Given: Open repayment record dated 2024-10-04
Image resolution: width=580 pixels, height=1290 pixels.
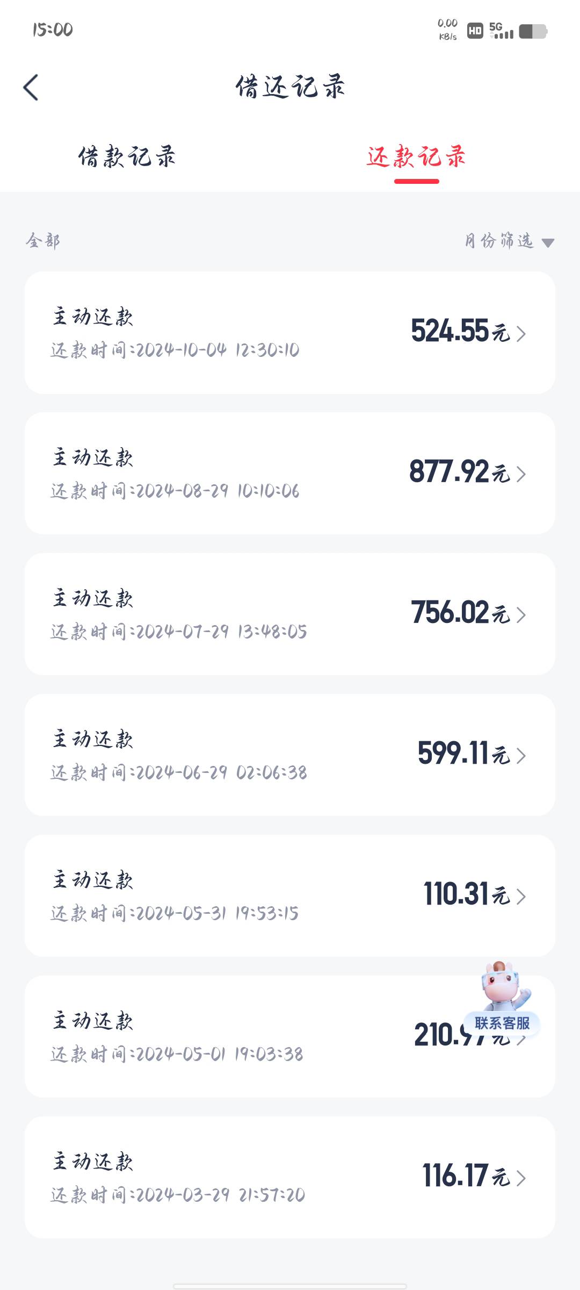Looking at the screenshot, I should click(x=290, y=333).
